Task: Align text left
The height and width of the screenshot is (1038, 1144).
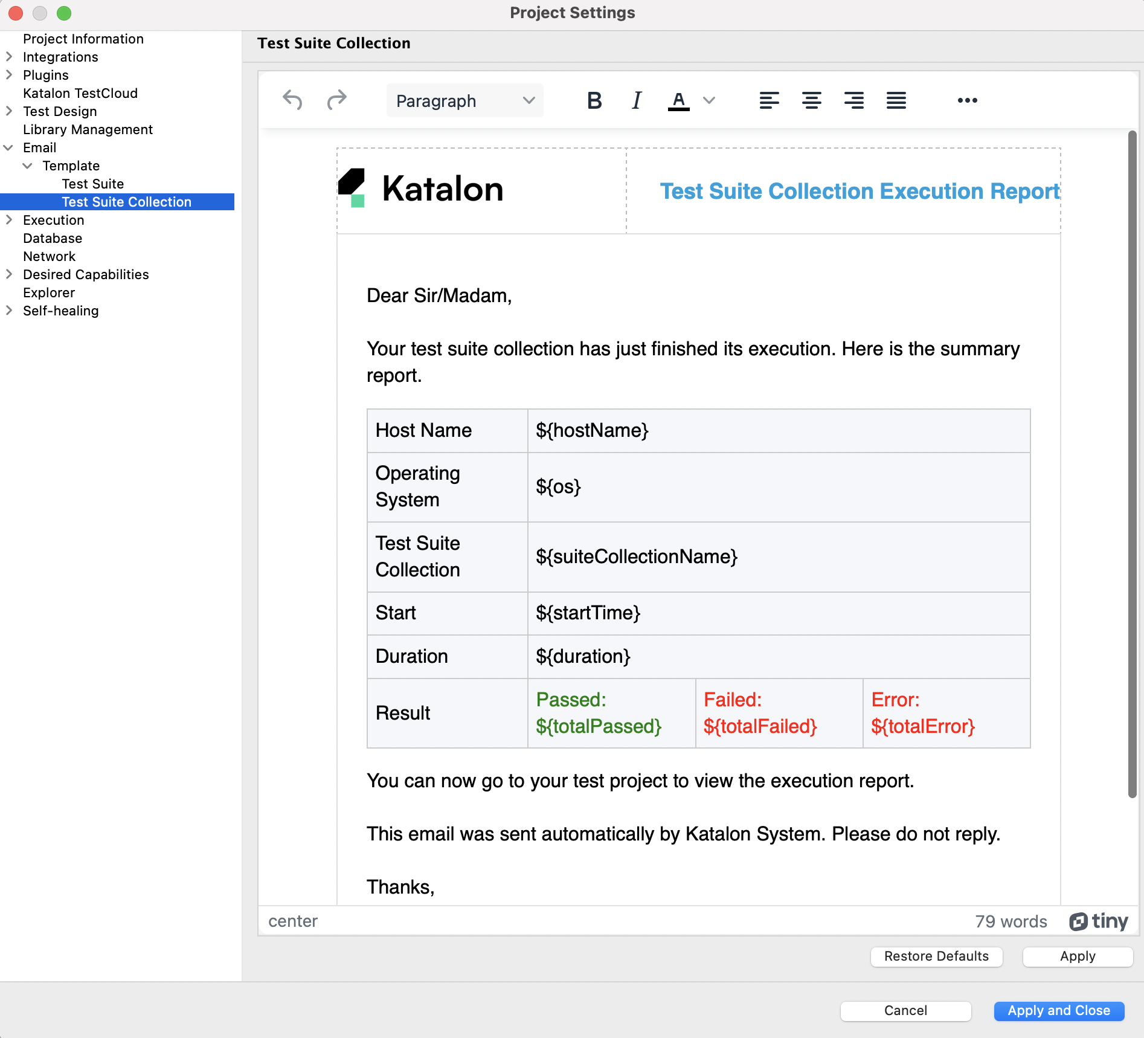Action: (x=769, y=100)
